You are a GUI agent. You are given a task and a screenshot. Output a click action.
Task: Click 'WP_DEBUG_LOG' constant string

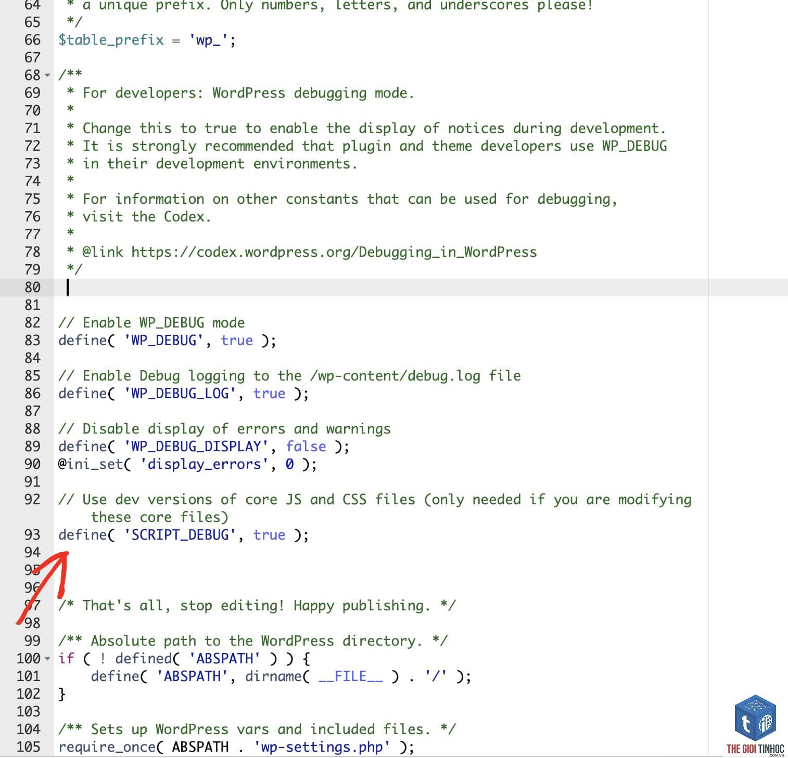point(180,394)
